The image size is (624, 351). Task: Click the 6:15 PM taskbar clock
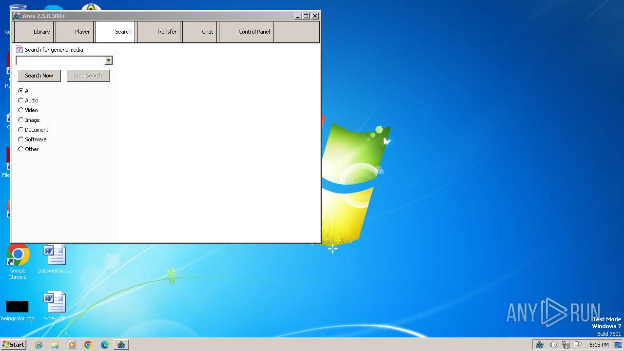coord(599,345)
